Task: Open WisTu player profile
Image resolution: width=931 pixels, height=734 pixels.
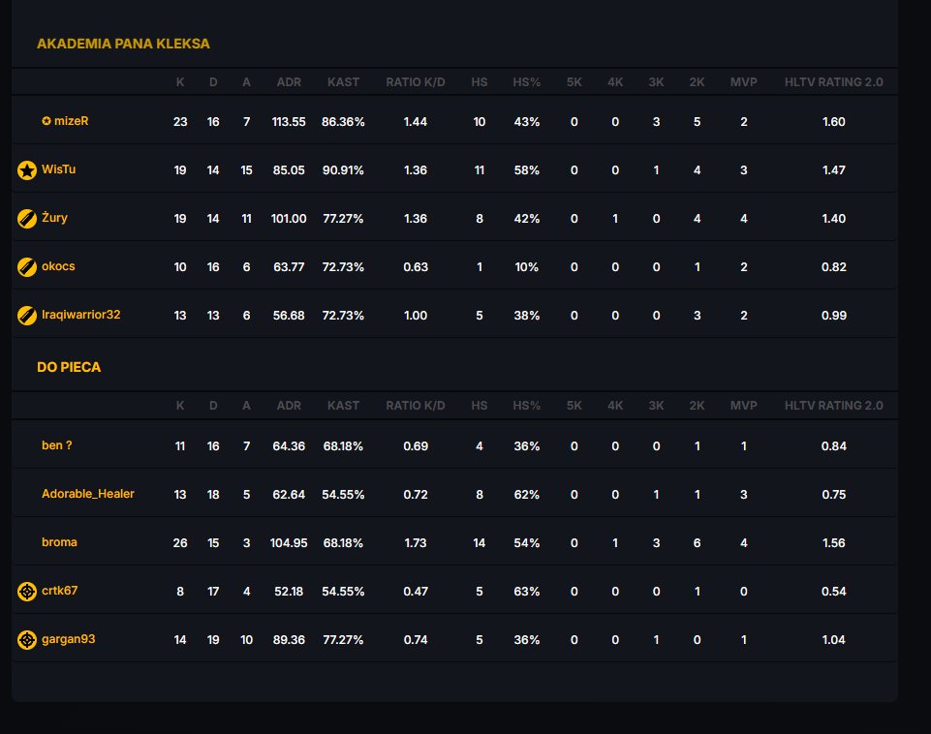Action: pos(59,169)
